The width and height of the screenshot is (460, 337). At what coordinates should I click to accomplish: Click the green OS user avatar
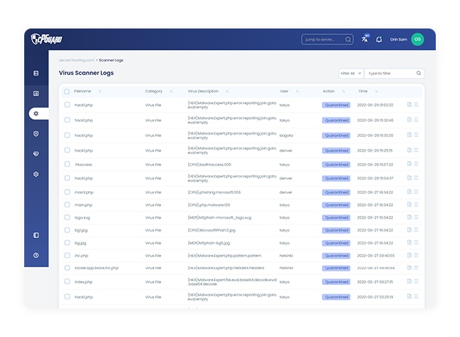coord(417,39)
